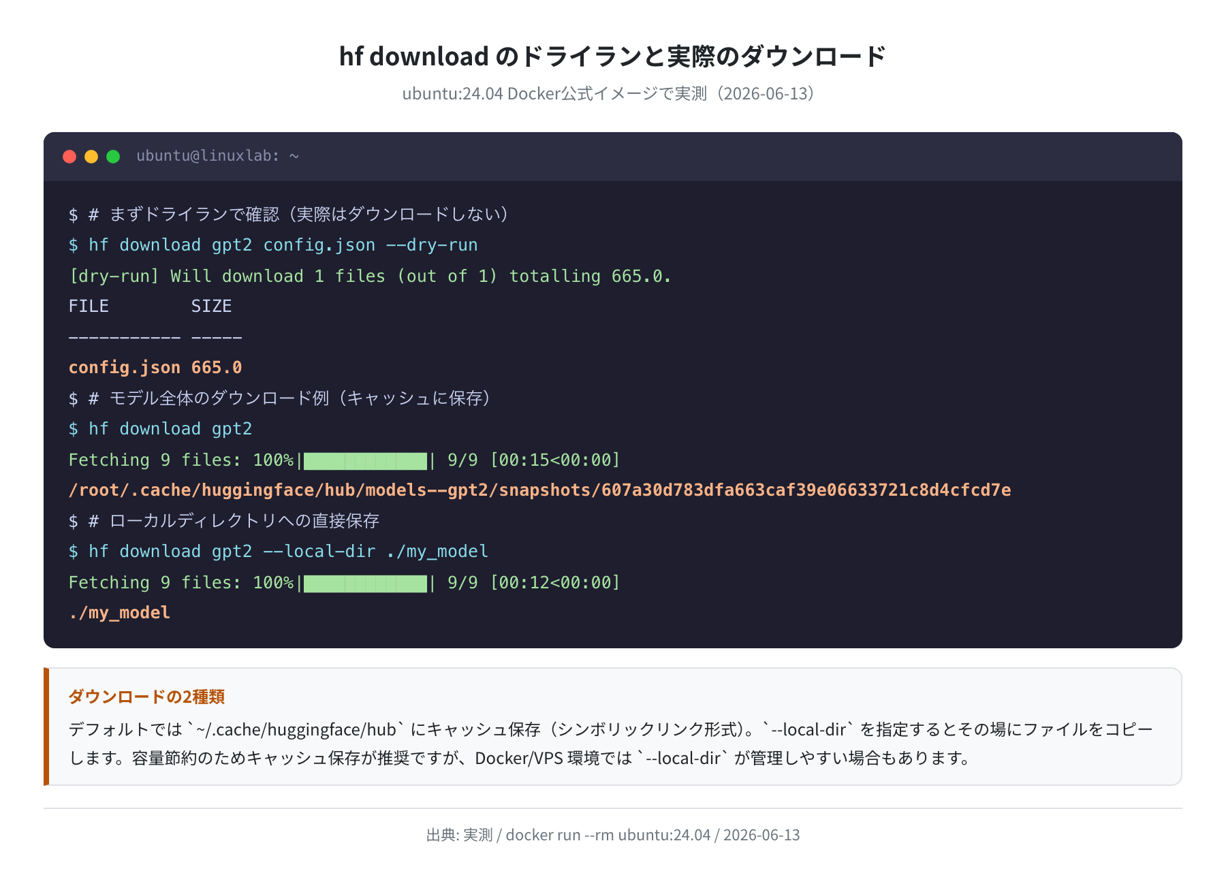
Task: Click the command line hf download gpt2
Action: pyautogui.click(x=160, y=429)
